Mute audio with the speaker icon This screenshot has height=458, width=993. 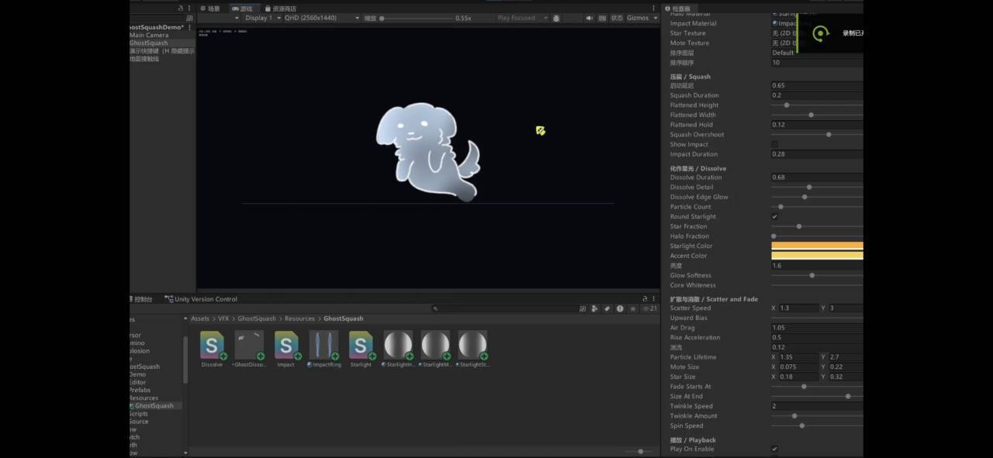(590, 18)
